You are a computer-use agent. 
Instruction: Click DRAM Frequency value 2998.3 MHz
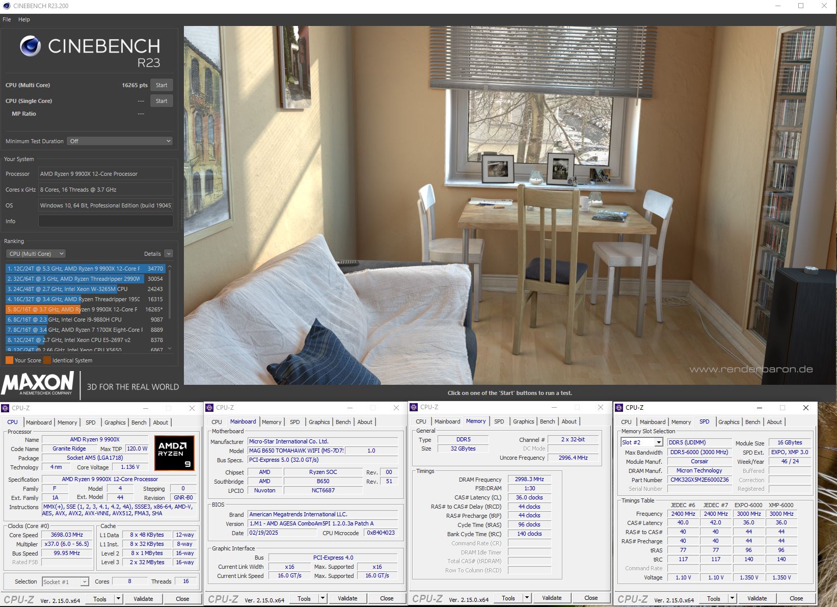529,479
